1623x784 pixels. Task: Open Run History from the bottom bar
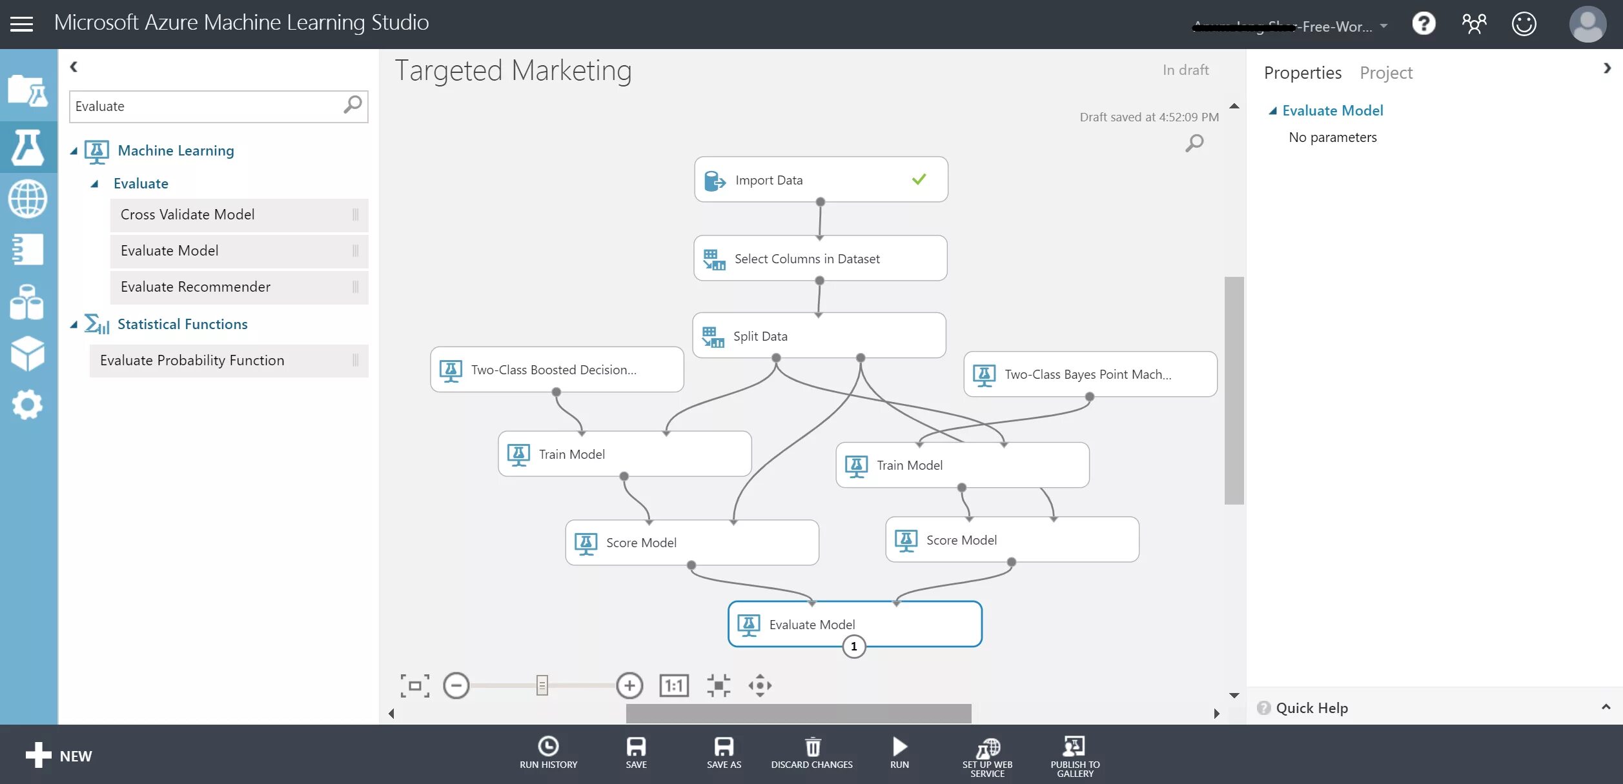click(548, 747)
